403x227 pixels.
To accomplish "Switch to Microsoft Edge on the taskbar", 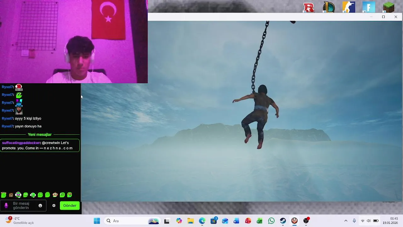I will click(x=202, y=221).
